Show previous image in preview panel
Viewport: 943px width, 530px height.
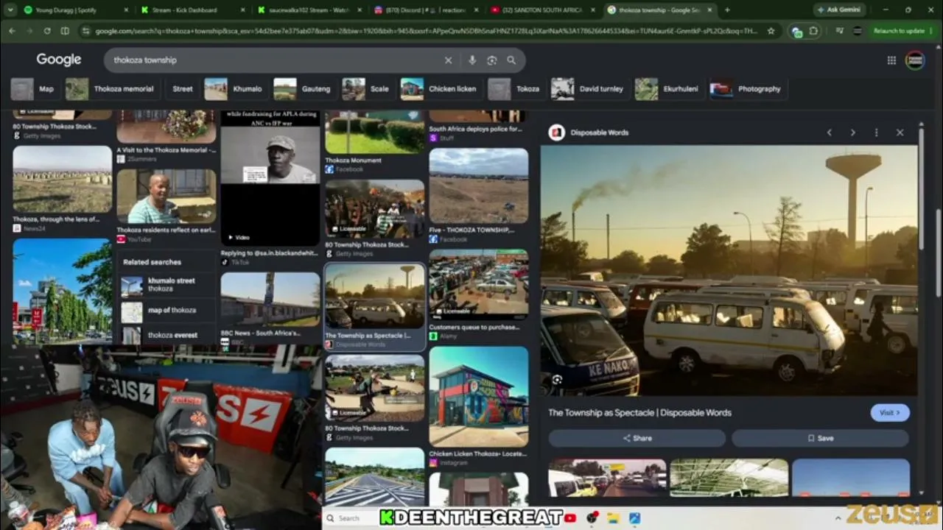(x=830, y=132)
